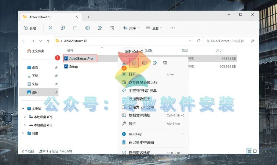Screen dimensions: 277x165
Task: Switch to large icons view in status bar
Action: pos(255,151)
